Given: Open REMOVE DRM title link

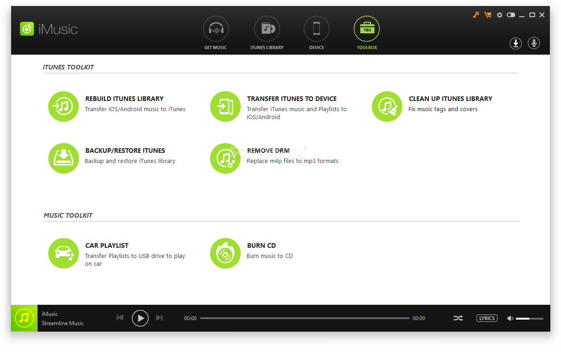Looking at the screenshot, I should [268, 151].
